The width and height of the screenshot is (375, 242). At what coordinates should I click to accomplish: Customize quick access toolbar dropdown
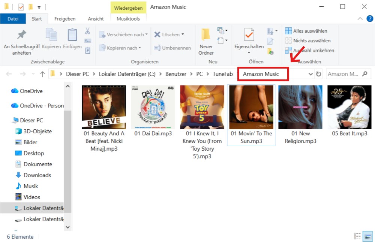pos(39,7)
